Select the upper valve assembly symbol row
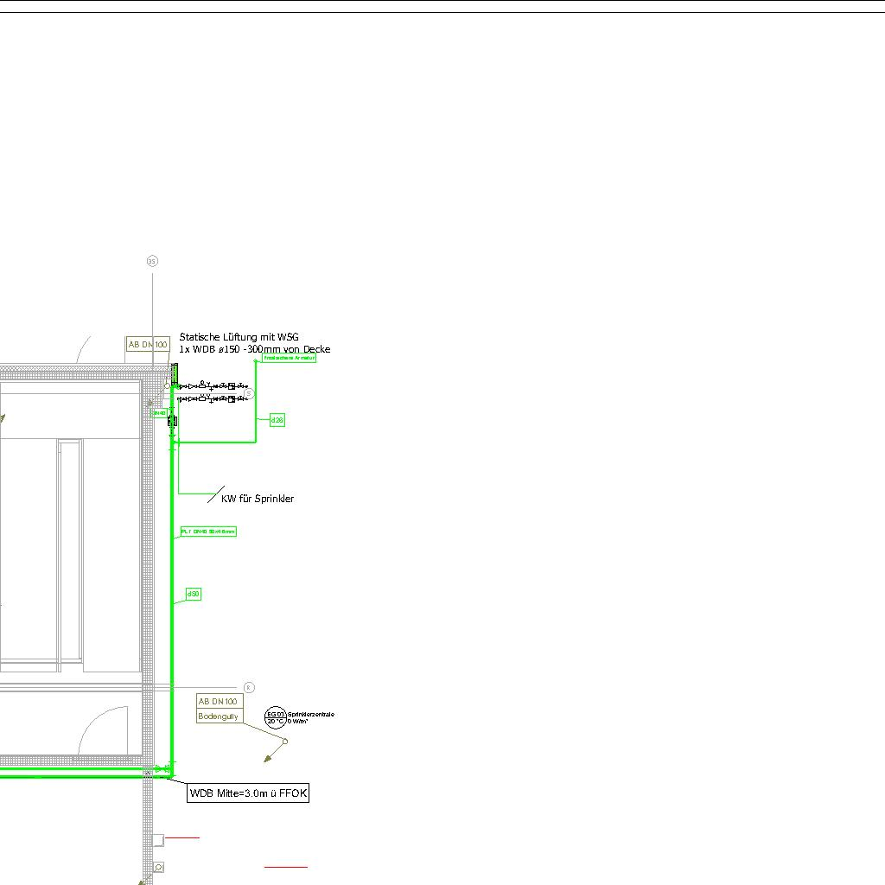The height and width of the screenshot is (885, 885). point(212,385)
